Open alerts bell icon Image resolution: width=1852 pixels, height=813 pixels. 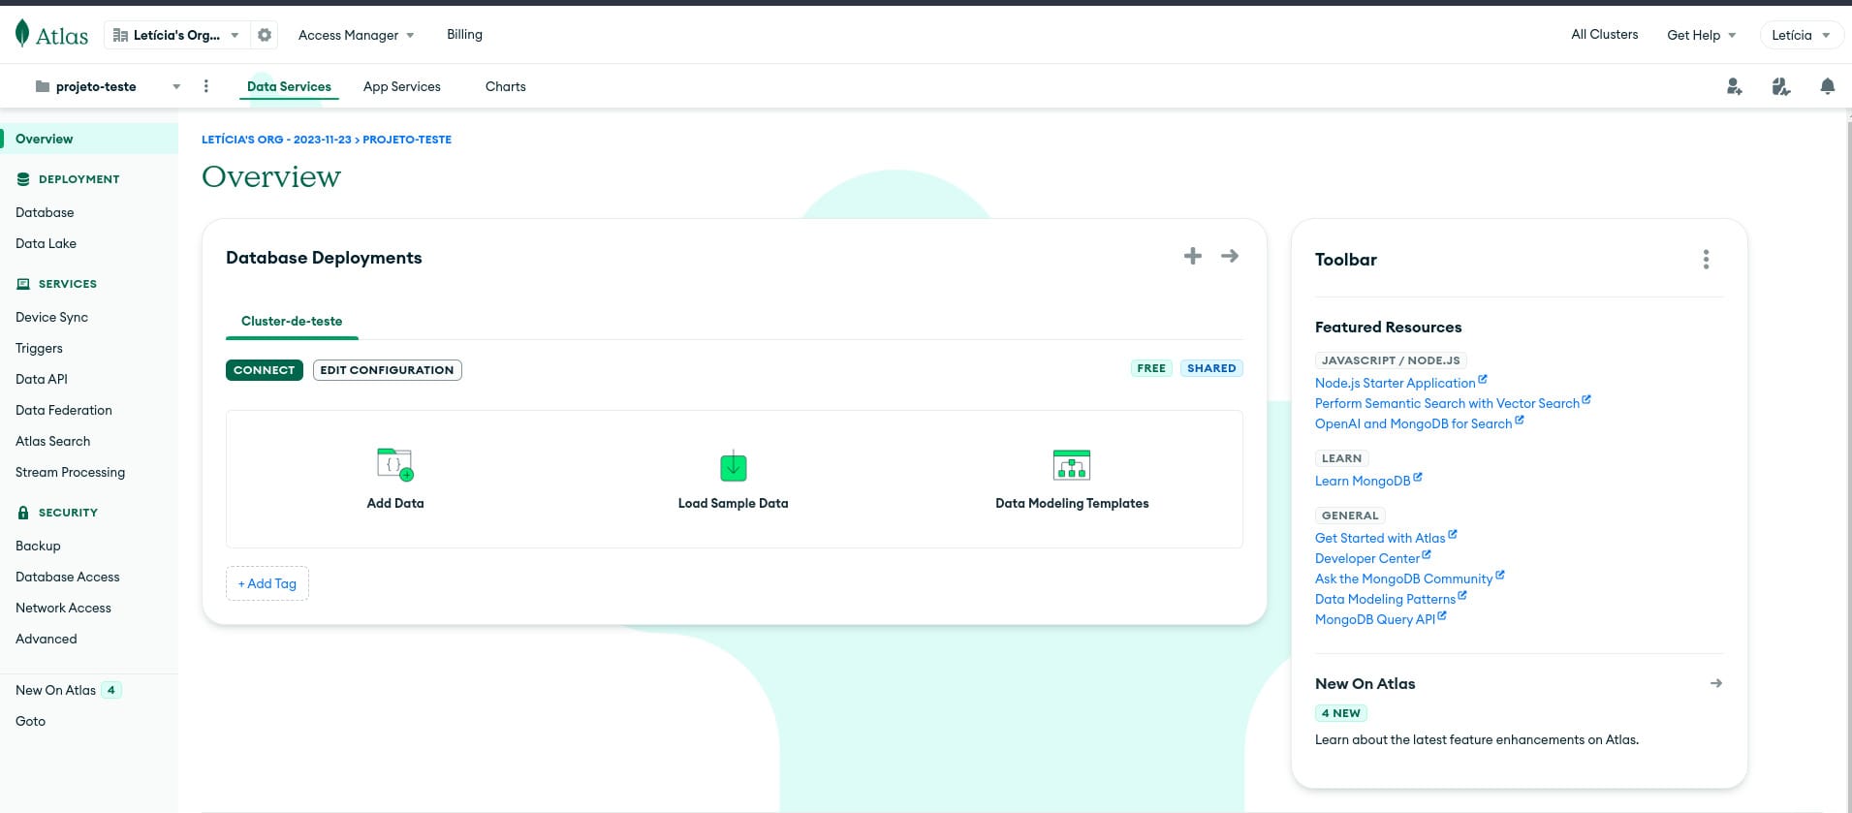tap(1828, 86)
